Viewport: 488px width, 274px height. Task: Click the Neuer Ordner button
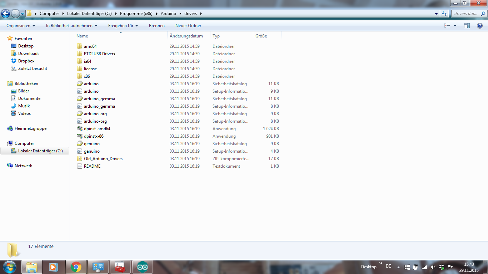pyautogui.click(x=188, y=26)
